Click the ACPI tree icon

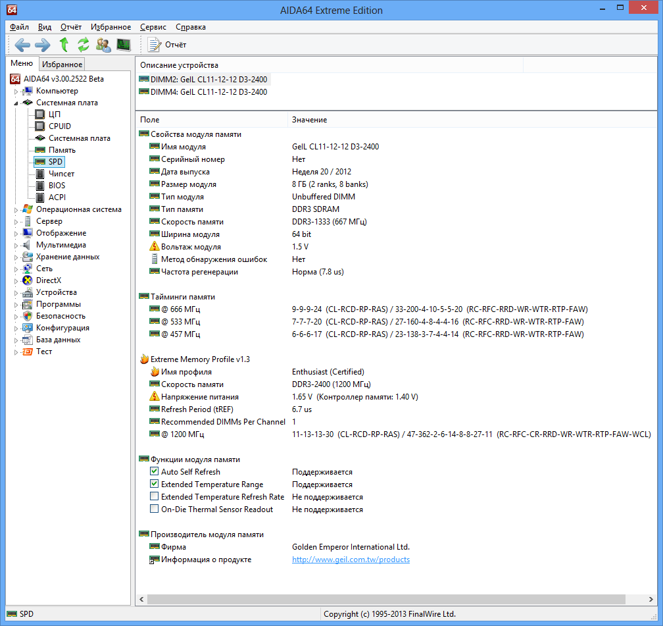[39, 197]
